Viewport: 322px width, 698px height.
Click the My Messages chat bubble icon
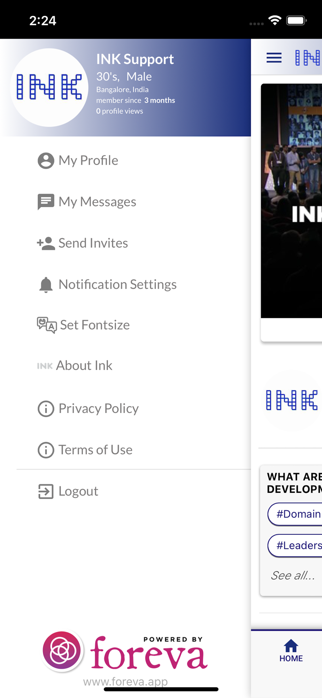point(46,202)
